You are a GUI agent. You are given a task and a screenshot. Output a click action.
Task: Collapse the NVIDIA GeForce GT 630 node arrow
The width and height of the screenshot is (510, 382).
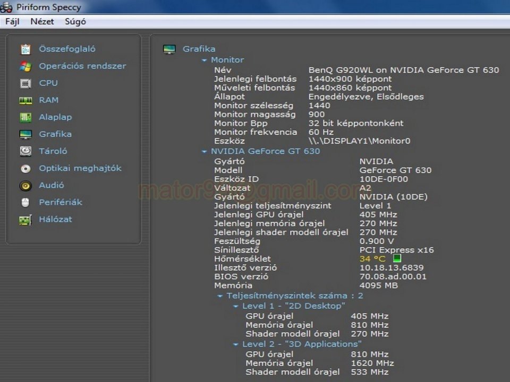pyautogui.click(x=204, y=151)
